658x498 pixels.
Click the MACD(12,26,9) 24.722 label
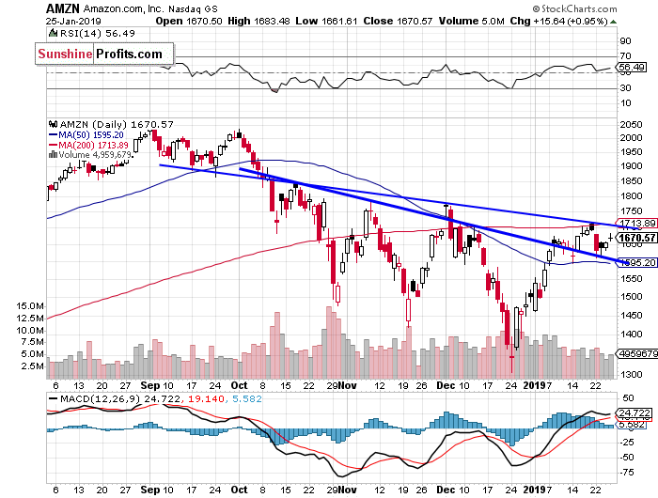(120, 398)
